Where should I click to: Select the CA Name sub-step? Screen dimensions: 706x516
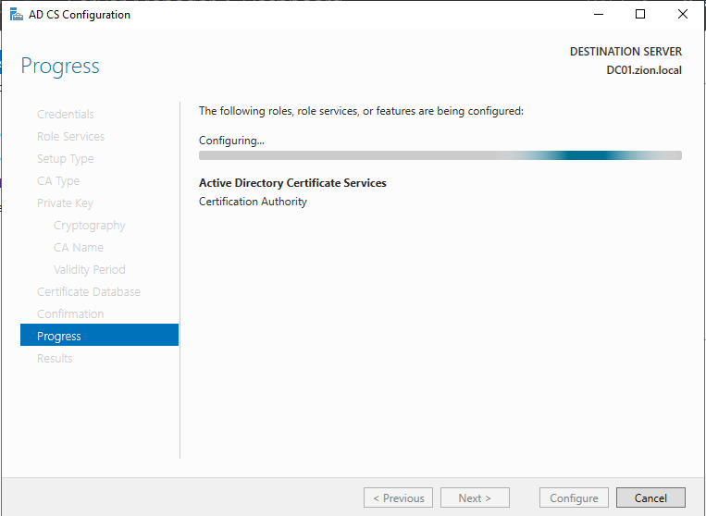(x=79, y=248)
